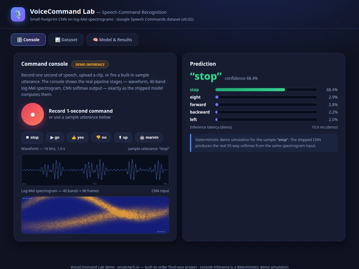This screenshot has width=359, height=269.
Task: Open the Model & Results tab
Action: pos(112,40)
